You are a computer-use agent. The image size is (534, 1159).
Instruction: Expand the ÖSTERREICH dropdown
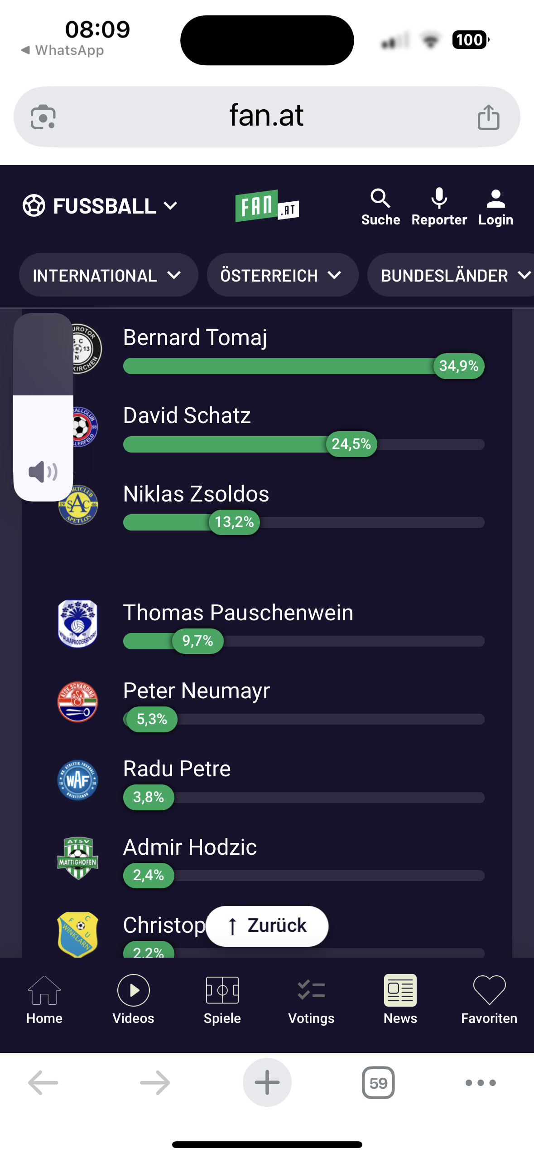point(282,275)
